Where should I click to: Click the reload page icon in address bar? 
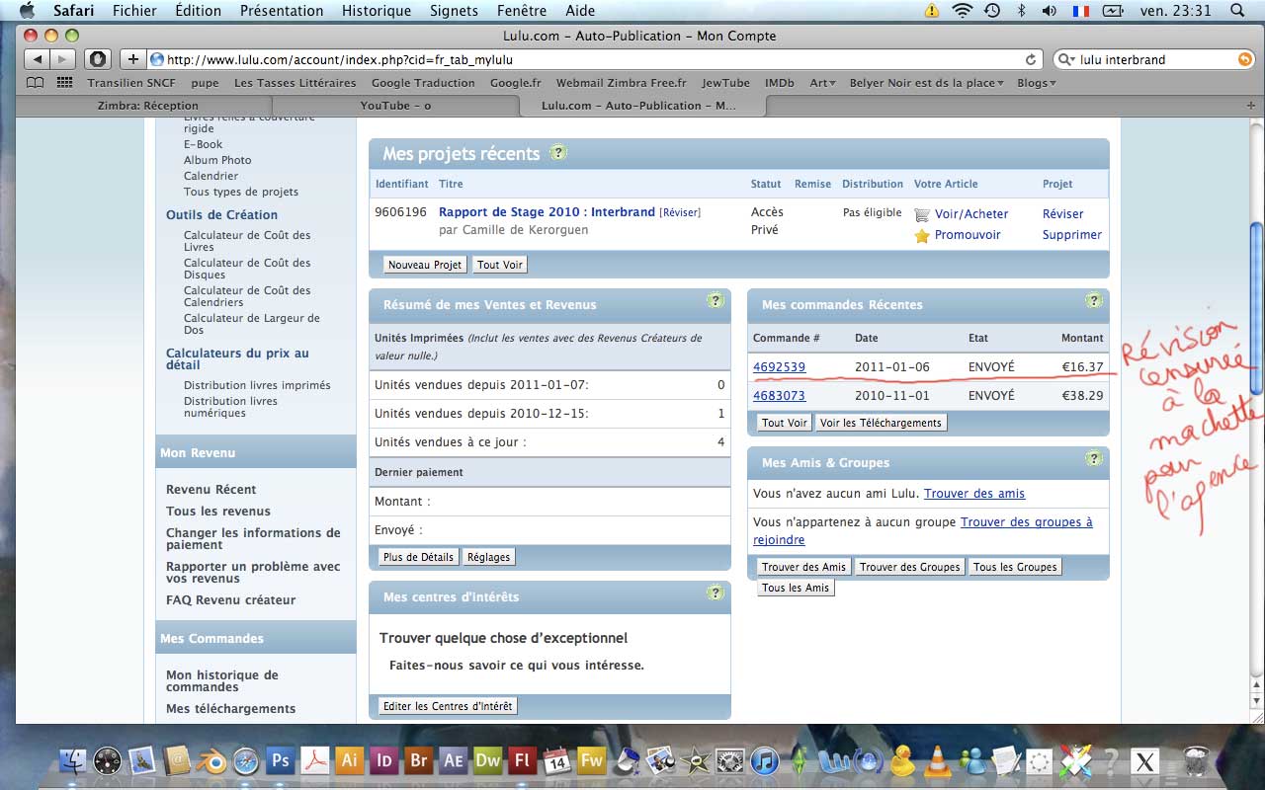[x=1031, y=59]
